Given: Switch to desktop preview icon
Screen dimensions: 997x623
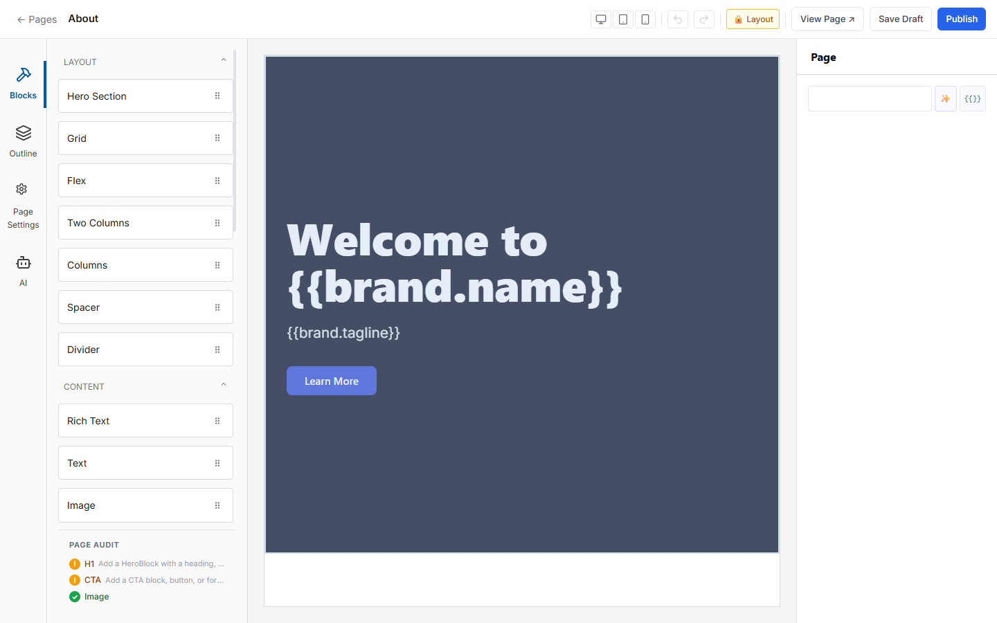Looking at the screenshot, I should tap(601, 19).
